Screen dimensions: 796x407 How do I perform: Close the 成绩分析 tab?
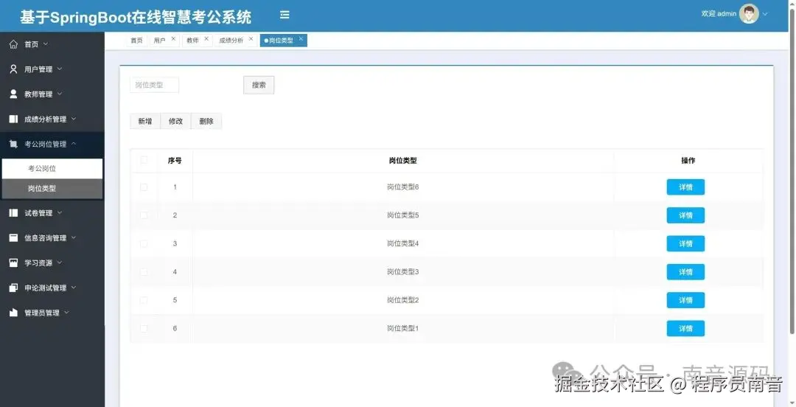tap(251, 38)
